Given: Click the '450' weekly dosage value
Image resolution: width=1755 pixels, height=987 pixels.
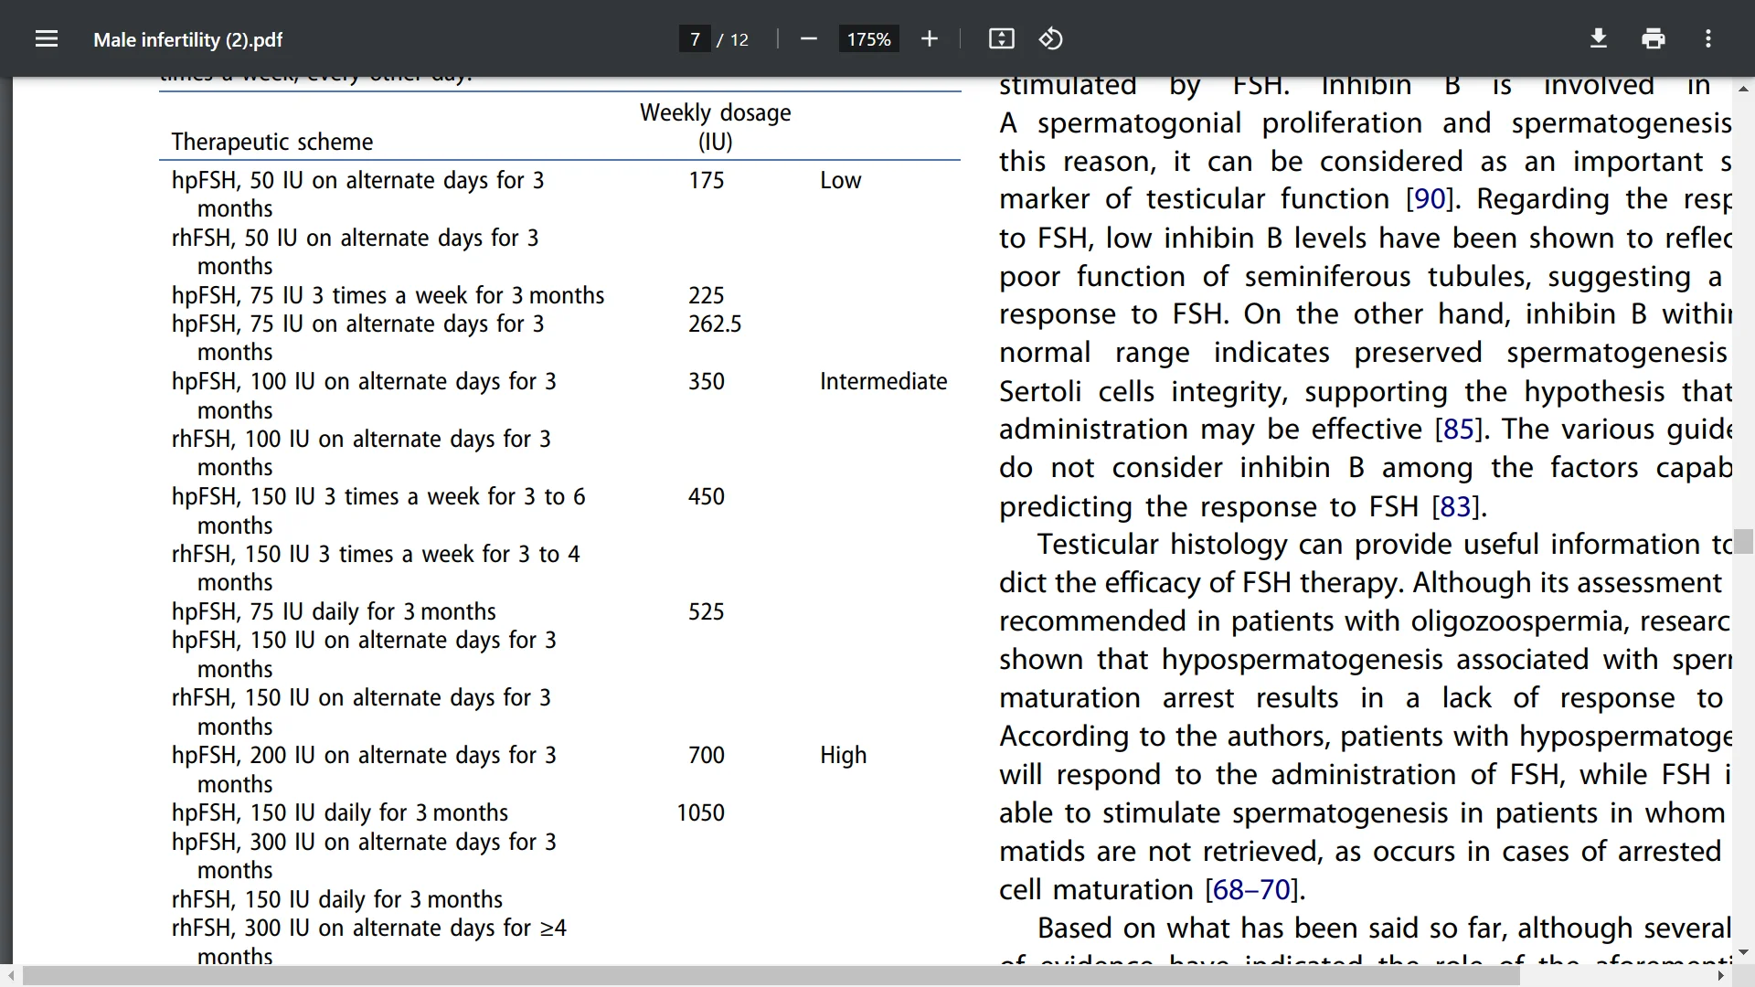Looking at the screenshot, I should point(707,496).
